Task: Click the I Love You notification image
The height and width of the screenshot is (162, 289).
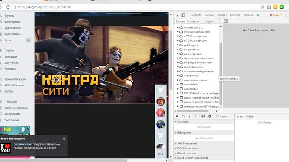Action: (5, 148)
